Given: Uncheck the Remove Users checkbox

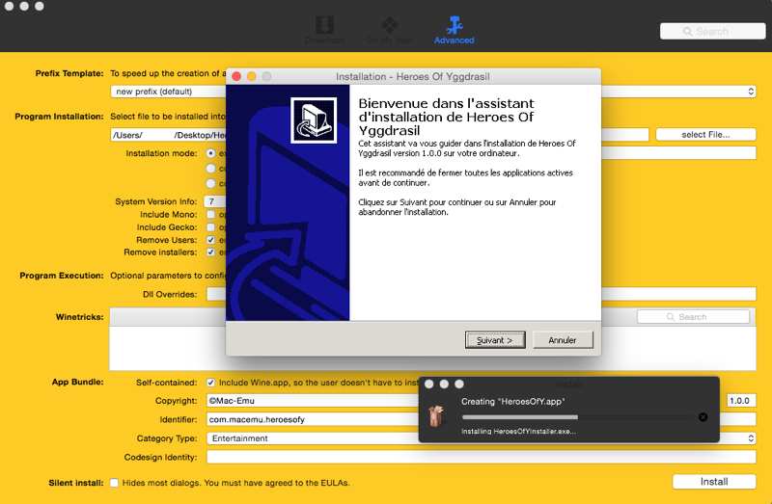Looking at the screenshot, I should 210,240.
